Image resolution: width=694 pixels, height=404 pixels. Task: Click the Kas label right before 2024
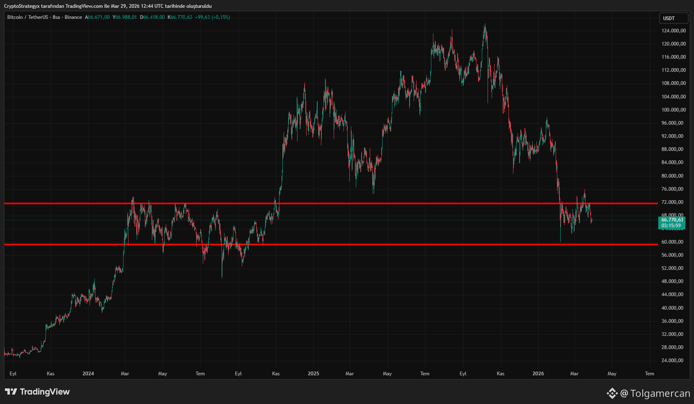(50, 374)
